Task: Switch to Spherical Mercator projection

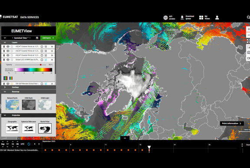Action: click(29, 128)
